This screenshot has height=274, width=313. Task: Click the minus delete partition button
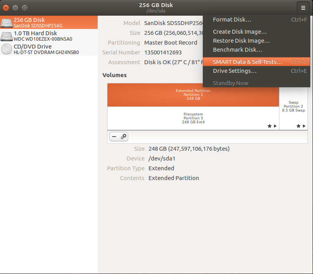[x=114, y=137]
